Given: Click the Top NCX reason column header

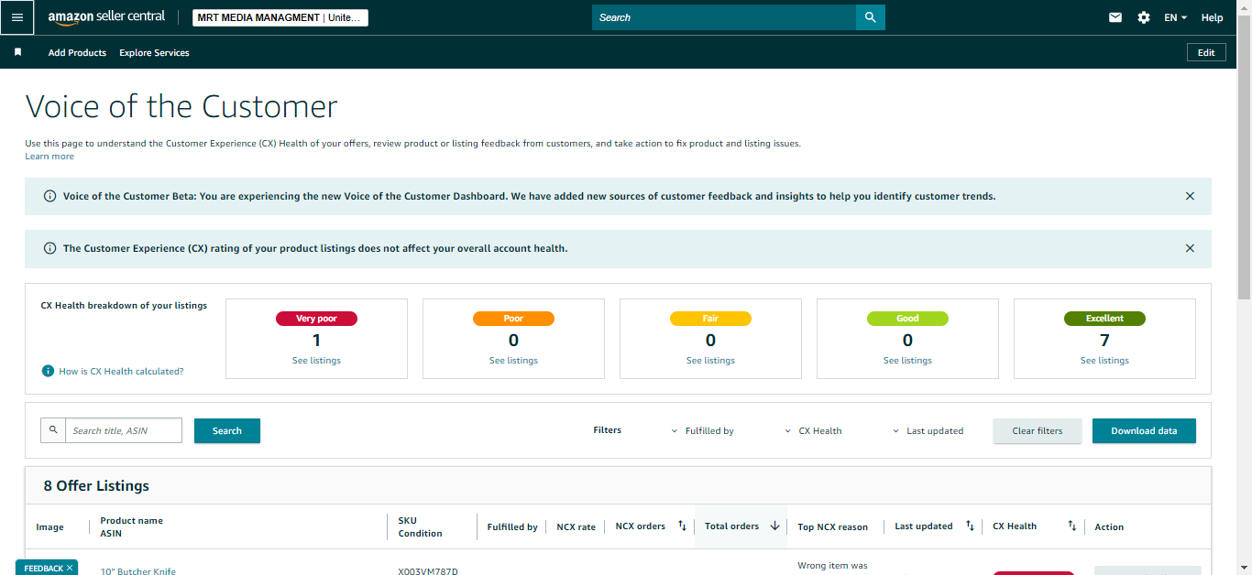Looking at the screenshot, I should 832,526.
